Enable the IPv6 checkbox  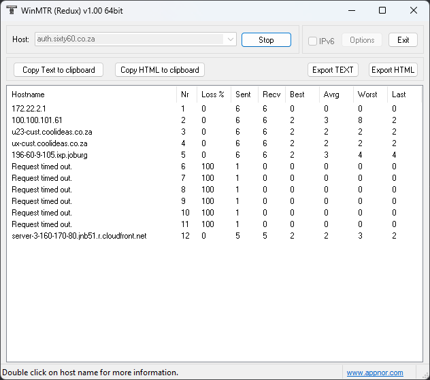(x=312, y=41)
